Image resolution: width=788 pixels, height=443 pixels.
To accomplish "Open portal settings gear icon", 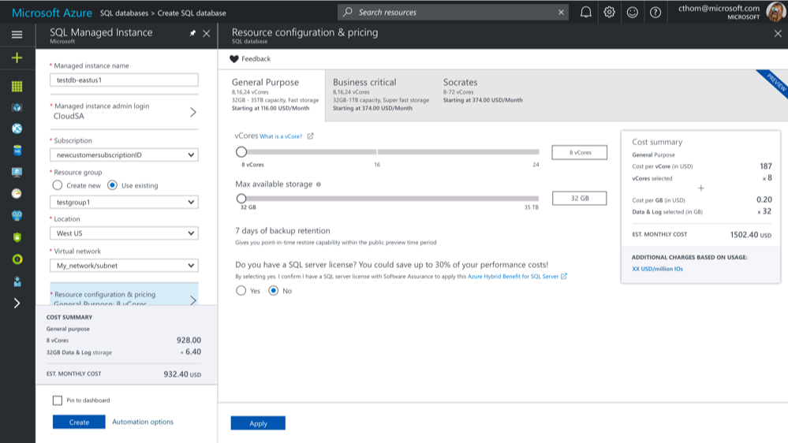I will pos(609,12).
